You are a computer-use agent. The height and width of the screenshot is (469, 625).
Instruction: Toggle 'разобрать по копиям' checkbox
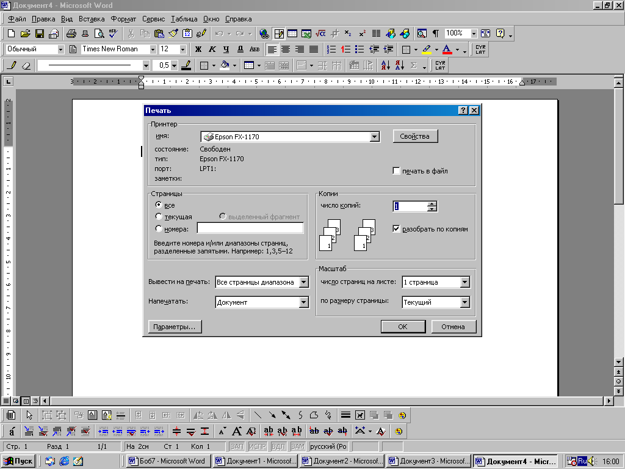coord(396,229)
